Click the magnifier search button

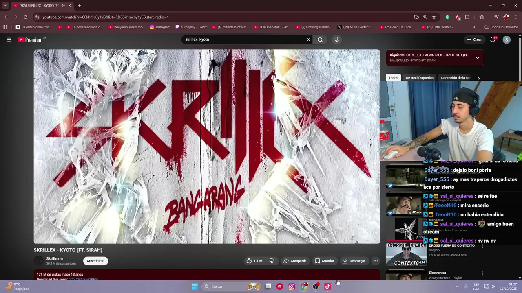tap(320, 39)
